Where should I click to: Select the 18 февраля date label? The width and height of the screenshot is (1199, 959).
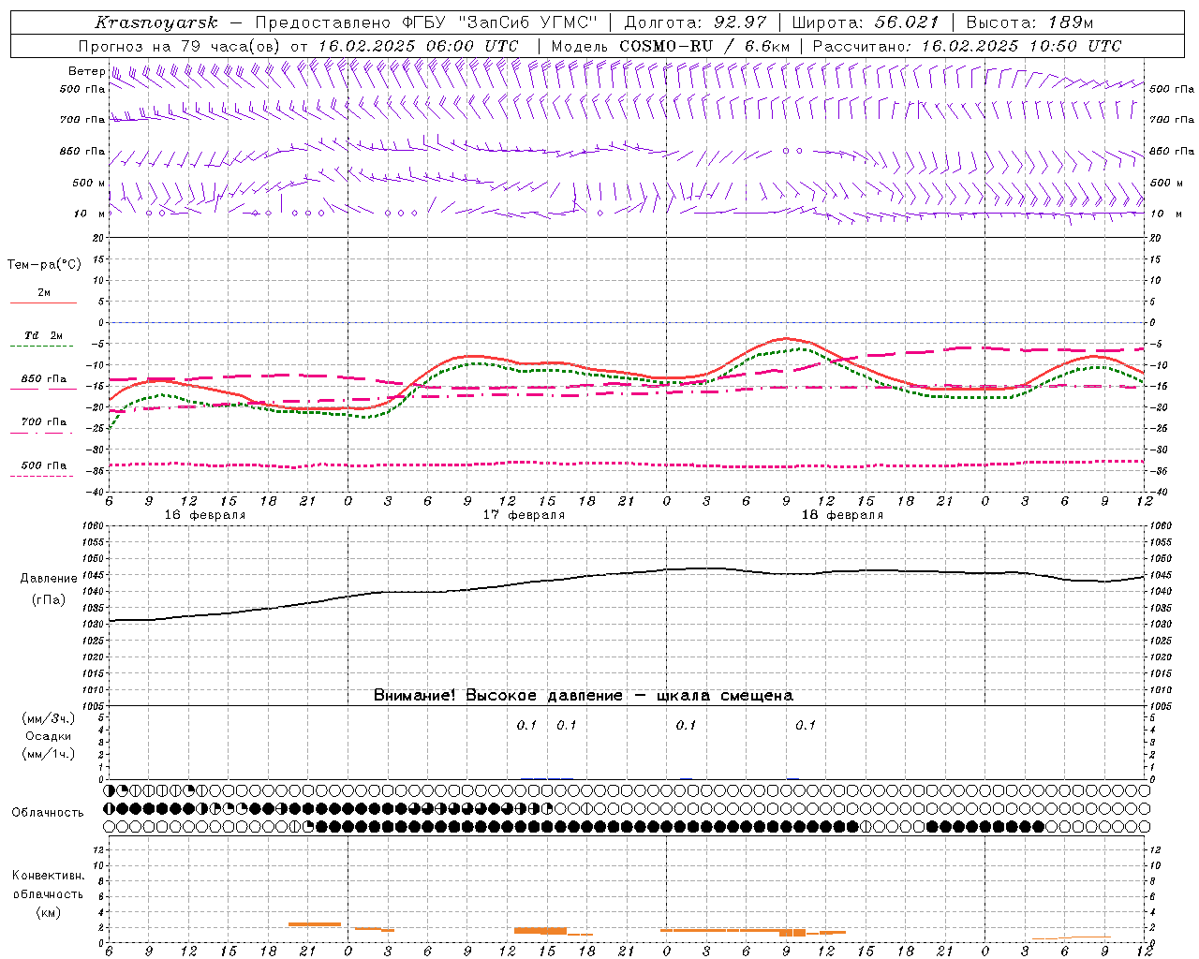[842, 515]
